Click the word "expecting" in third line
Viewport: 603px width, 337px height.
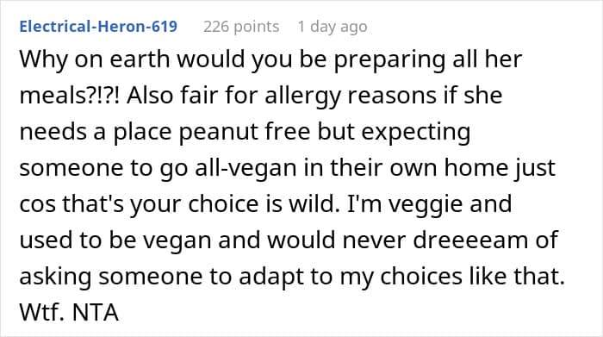(416, 133)
